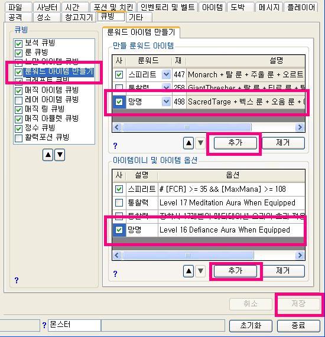Click the help question mark in 큐빙 panel
325x337 pixels.
17,280
